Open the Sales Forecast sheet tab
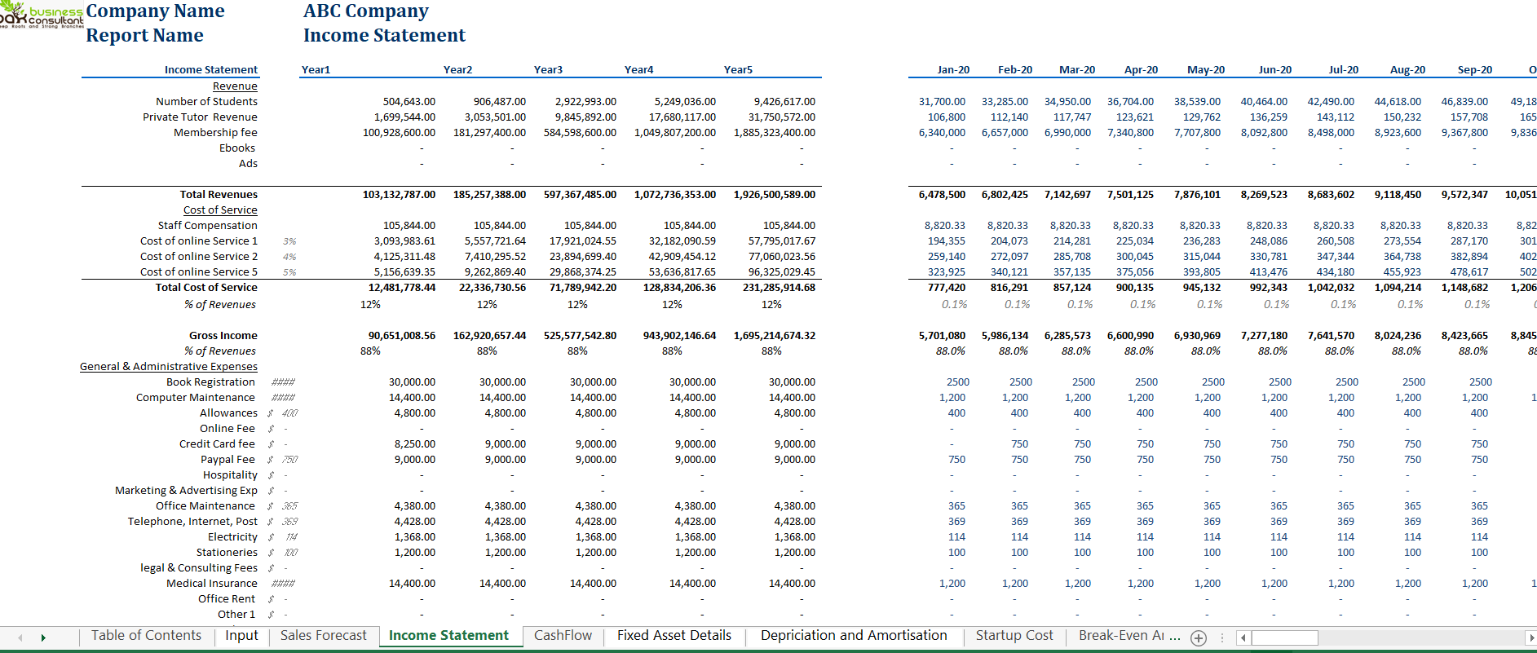Screen dimensions: 1537x653 [x=324, y=636]
